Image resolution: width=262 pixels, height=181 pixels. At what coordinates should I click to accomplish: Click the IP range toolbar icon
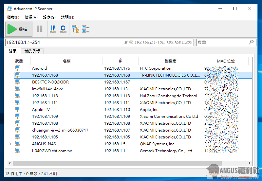[x=53, y=29]
